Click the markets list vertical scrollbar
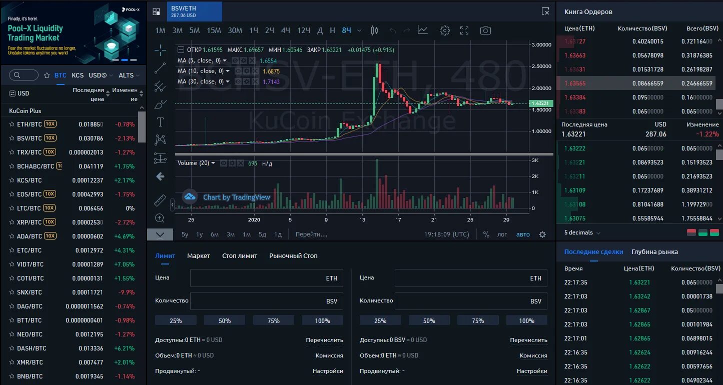723x385 pixels. [142, 127]
